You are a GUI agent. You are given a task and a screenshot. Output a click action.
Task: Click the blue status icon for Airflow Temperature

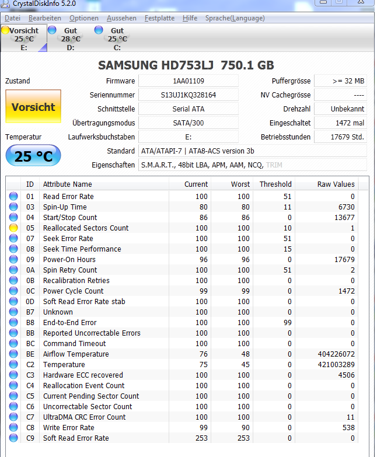13,354
